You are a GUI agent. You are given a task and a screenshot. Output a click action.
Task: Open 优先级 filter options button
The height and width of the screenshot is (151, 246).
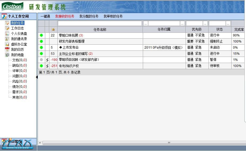click(x=205, y=23)
